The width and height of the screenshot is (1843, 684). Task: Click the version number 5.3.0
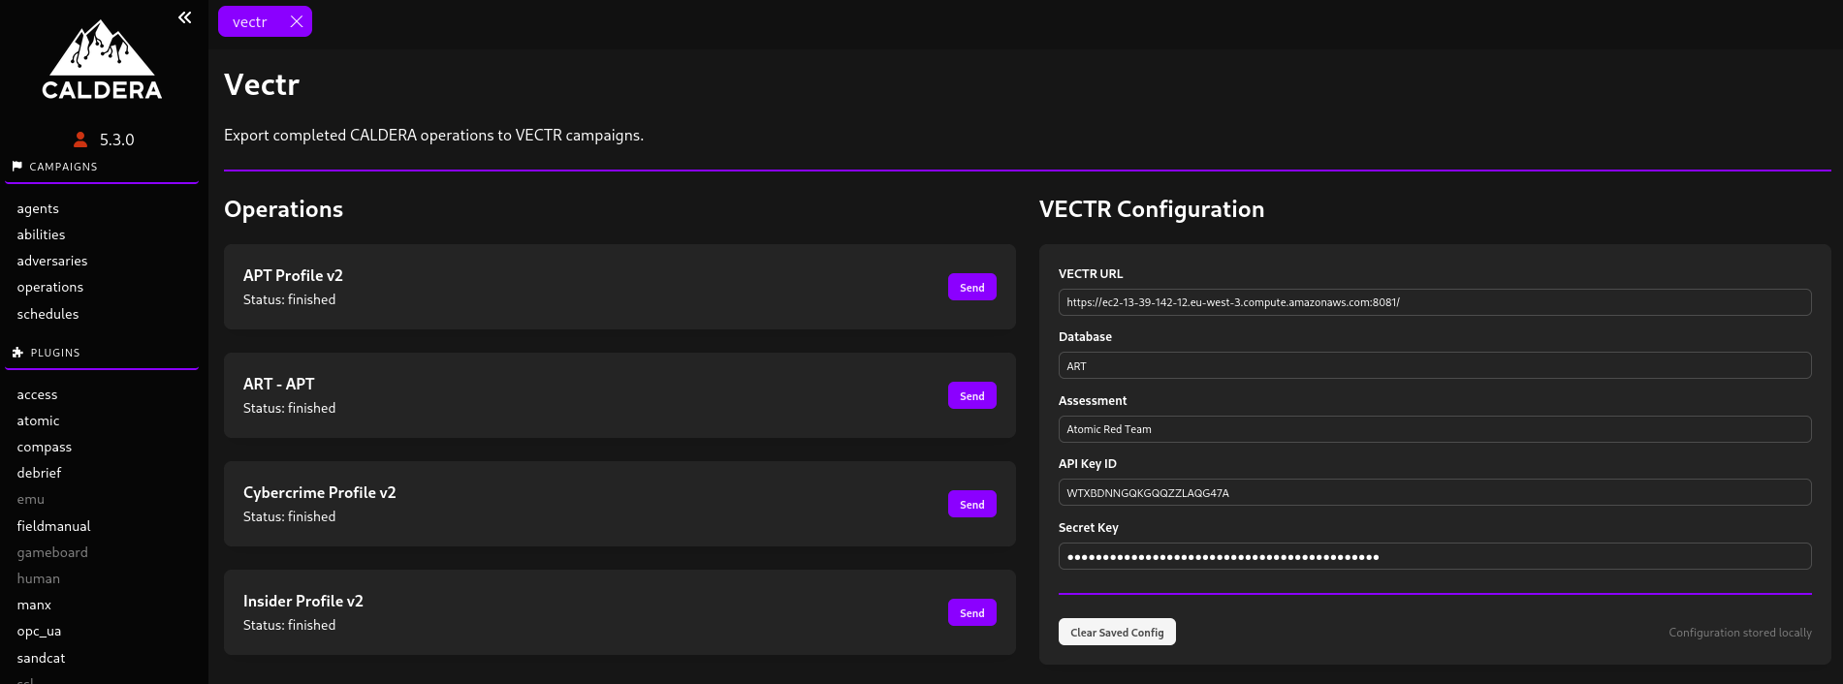pos(117,140)
